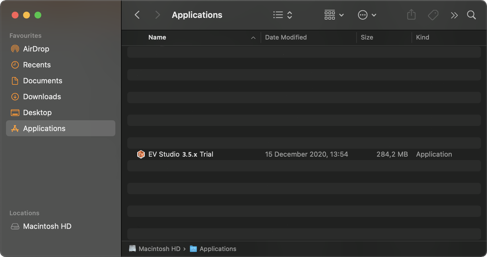Screen dimensions: 487x257
Task: Open the Finder search magnifier
Action: pyautogui.click(x=471, y=15)
